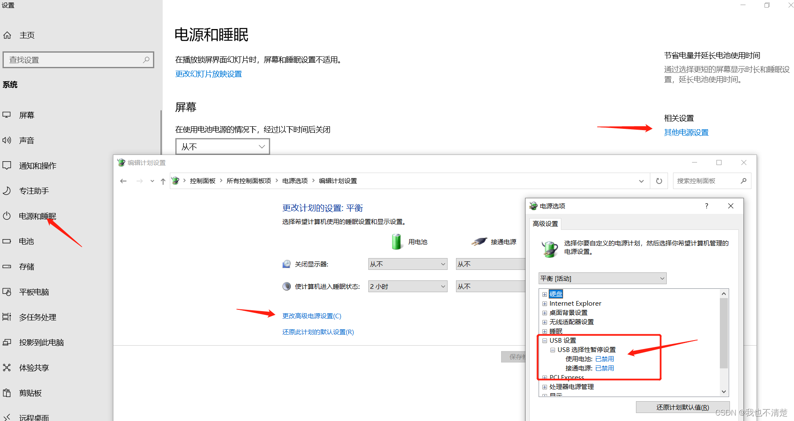Open Focus assist (专注助手) sidebar item
The image size is (794, 421).
34,191
